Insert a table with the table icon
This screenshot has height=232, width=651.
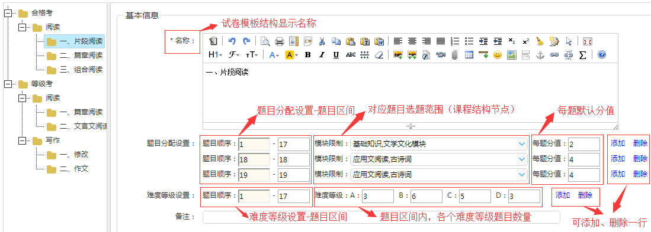[x=469, y=54]
